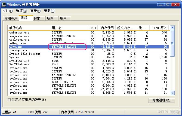
Task: Select the System Idle Process row
Action: (x=89, y=54)
